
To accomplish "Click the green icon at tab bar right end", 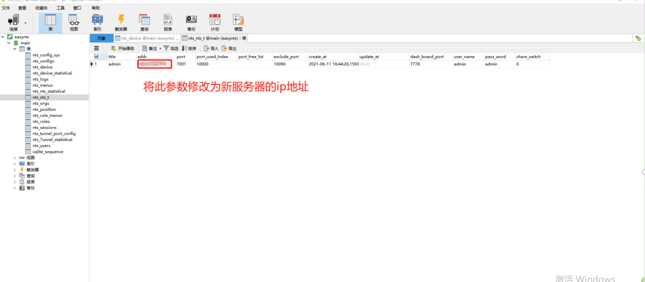I will (x=638, y=38).
